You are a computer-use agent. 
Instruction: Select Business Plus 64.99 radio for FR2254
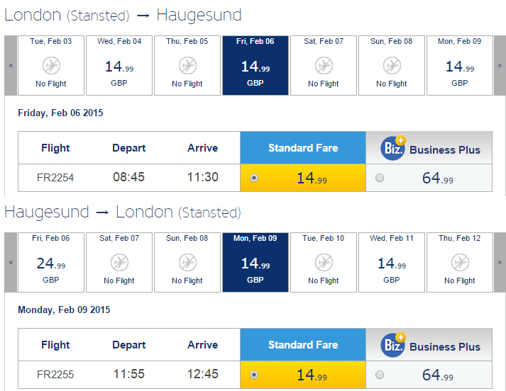380,178
